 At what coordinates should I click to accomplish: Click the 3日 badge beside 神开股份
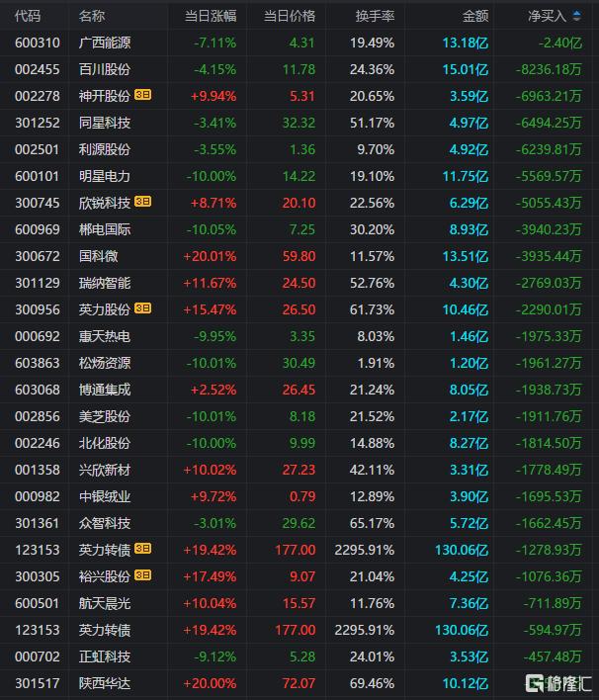click(143, 95)
